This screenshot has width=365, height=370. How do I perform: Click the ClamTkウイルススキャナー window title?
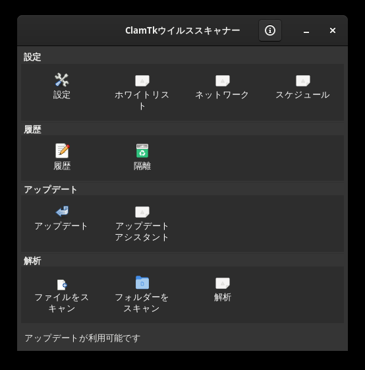[182, 31]
